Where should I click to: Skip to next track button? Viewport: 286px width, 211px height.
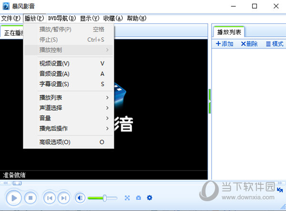63,198
